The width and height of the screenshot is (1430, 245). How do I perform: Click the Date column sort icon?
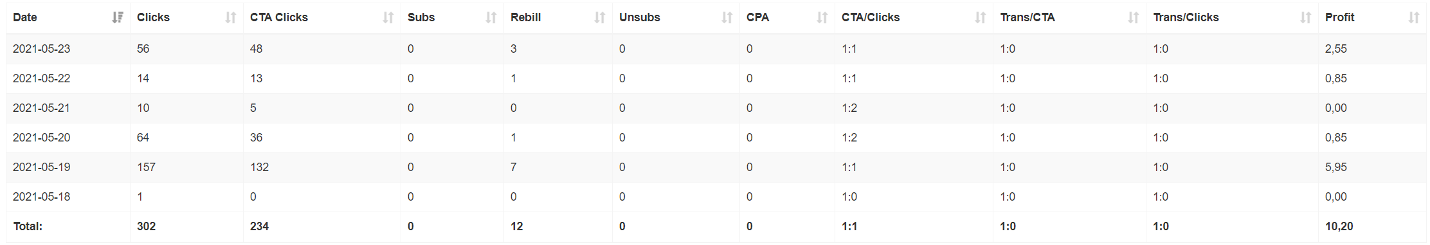117,17
